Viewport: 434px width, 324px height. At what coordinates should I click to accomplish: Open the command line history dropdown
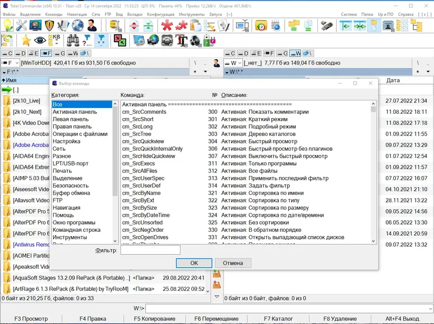point(431,308)
